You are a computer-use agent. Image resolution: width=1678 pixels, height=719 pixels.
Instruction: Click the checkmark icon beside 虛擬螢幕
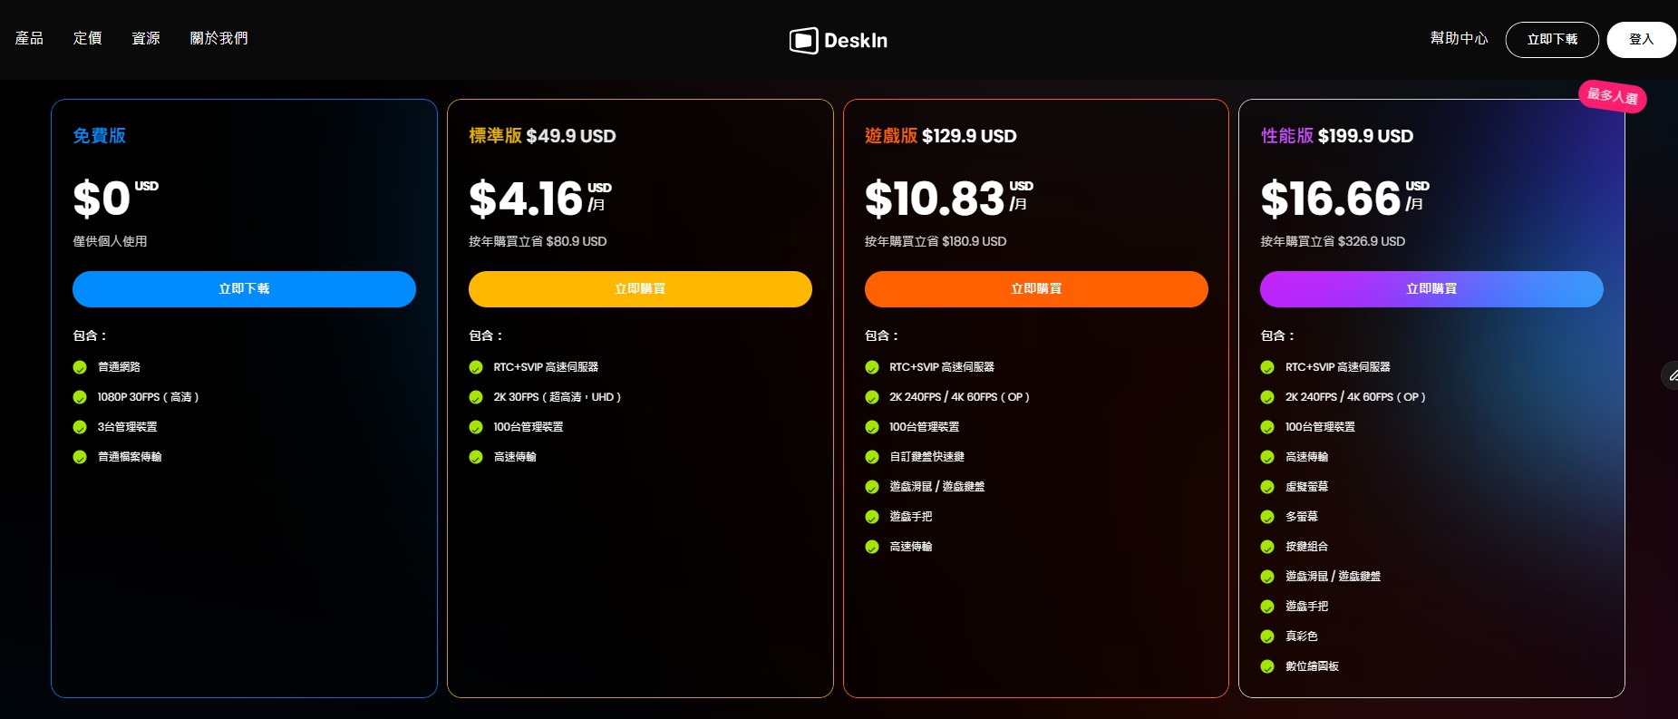[1267, 487]
